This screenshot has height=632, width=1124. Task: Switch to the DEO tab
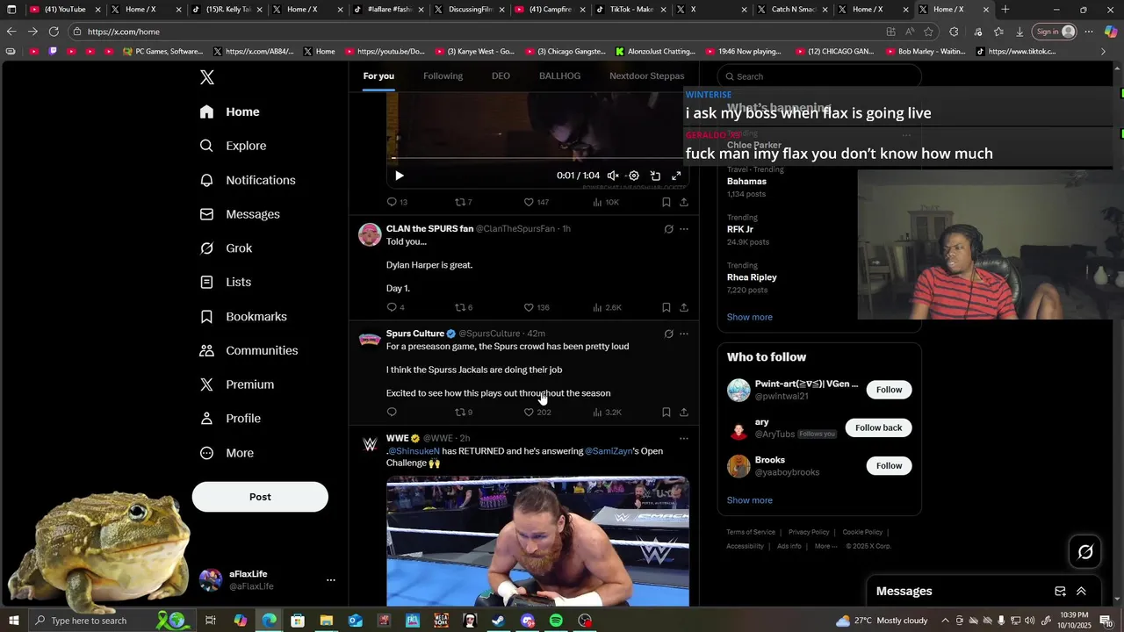point(501,76)
